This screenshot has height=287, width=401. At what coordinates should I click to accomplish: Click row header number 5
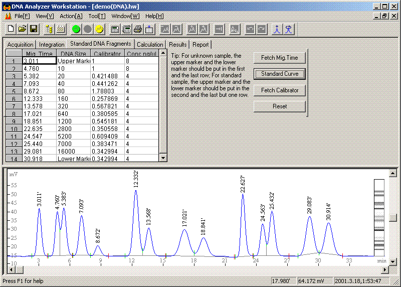(14, 91)
